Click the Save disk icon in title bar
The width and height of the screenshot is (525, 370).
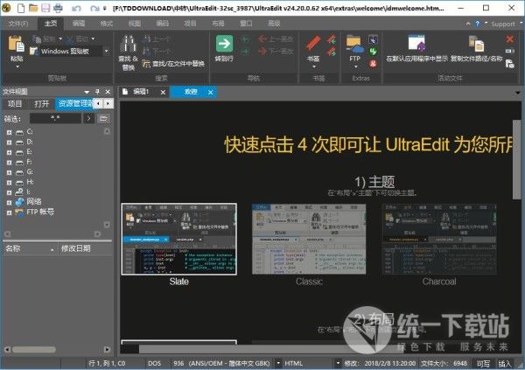[45, 8]
